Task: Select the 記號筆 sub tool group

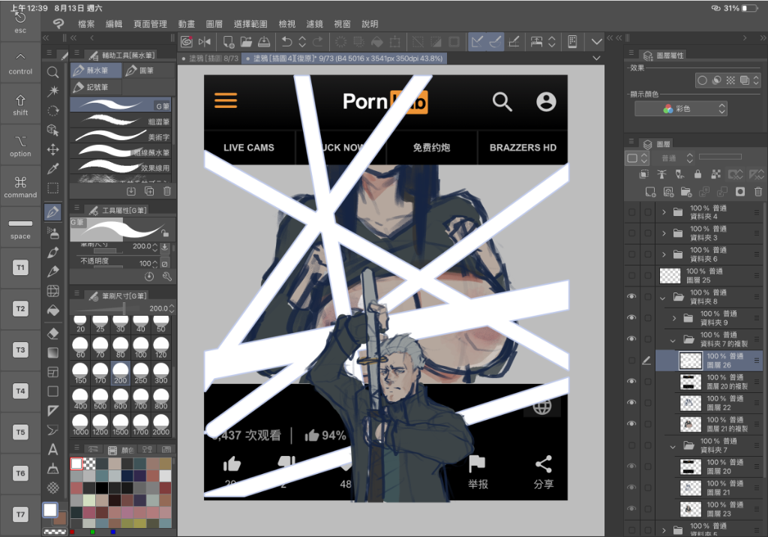Action: tap(96, 87)
